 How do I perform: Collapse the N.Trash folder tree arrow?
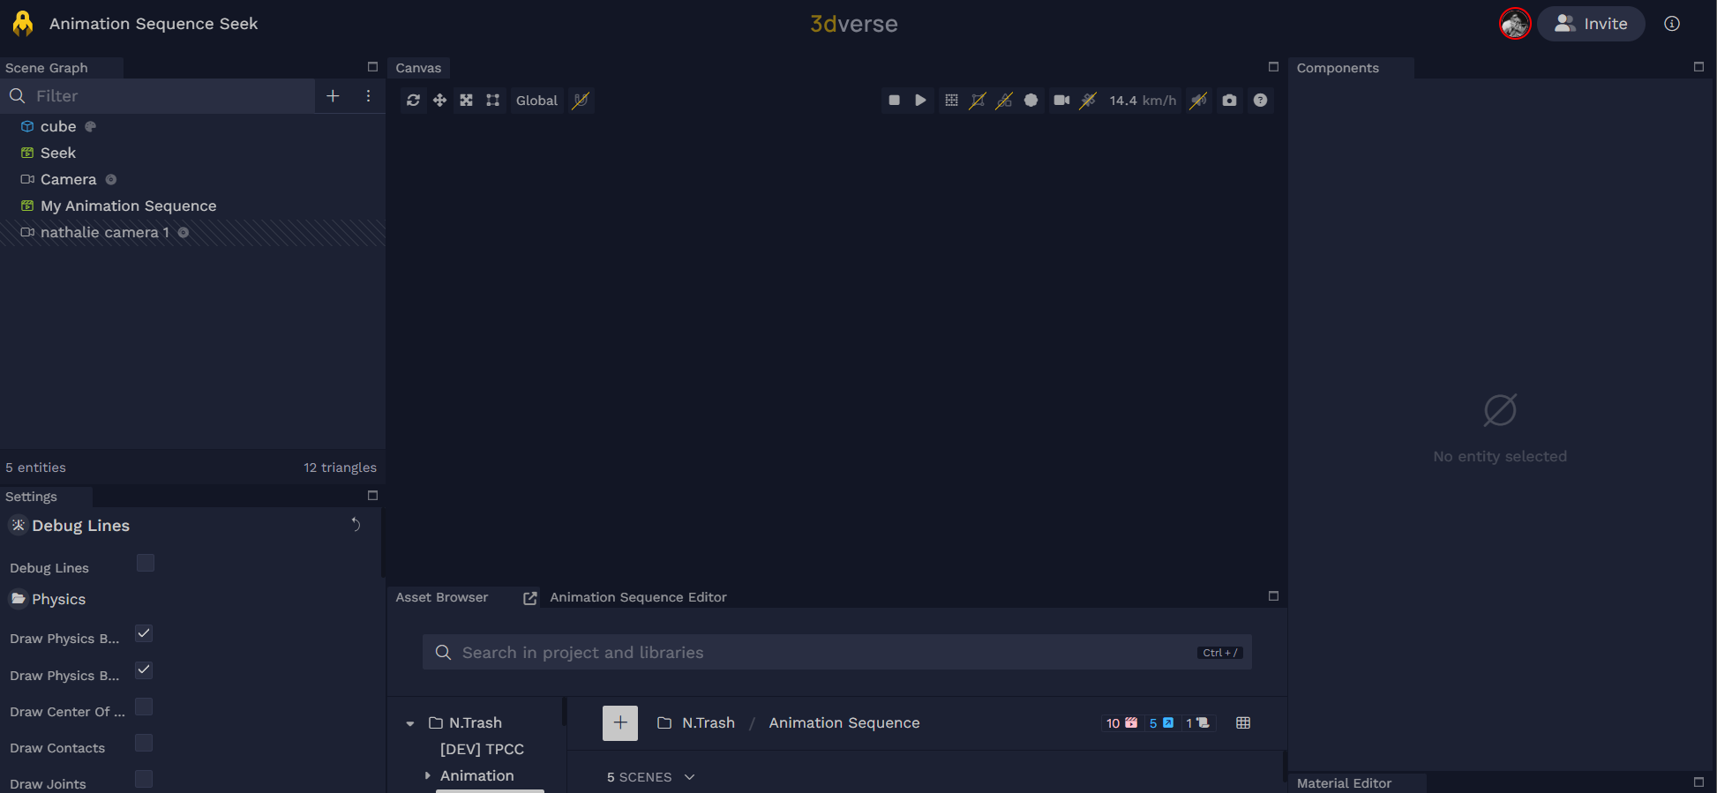(410, 723)
